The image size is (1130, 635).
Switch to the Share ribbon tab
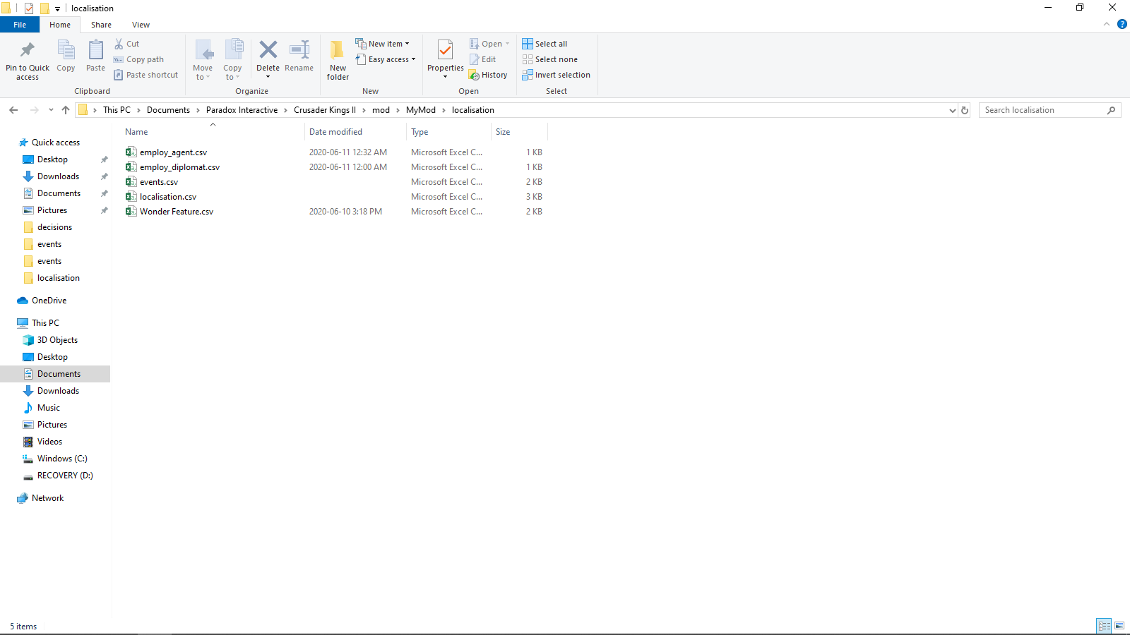point(101,25)
